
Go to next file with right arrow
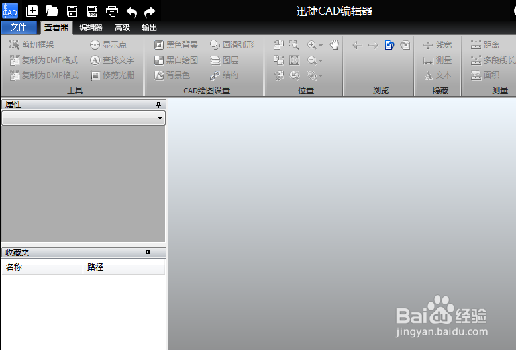coord(373,45)
